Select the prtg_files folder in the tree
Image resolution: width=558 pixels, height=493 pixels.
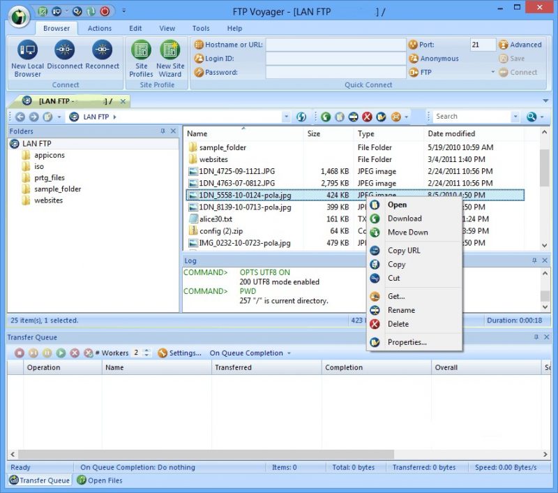click(x=50, y=177)
